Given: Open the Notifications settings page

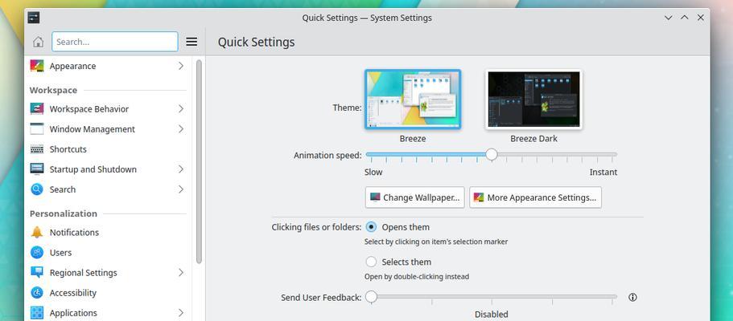Looking at the screenshot, I should (x=109, y=232).
